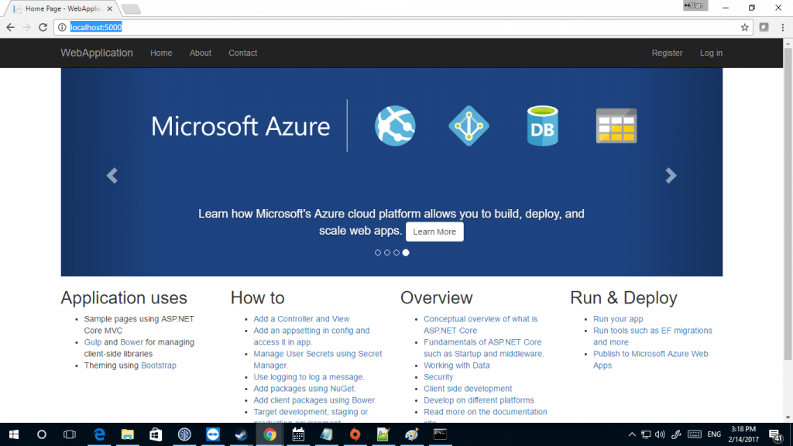
Task: Select the second carousel indicator dot
Action: click(387, 252)
